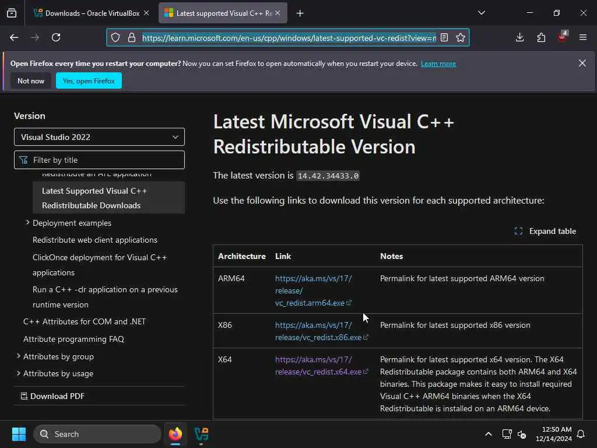The image size is (597, 448).
Task: Bookmark this page with star icon
Action: [x=461, y=37]
